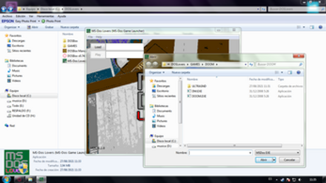Open the Organizar menu in the Abrir dialog
Viewport: 326px width, 183px height.
tap(157, 72)
